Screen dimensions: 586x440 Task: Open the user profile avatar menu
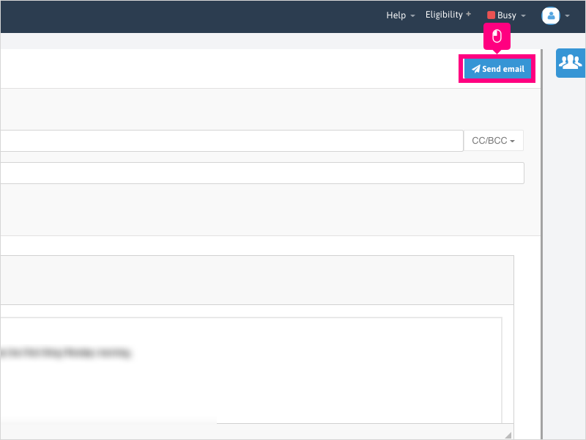click(x=551, y=15)
